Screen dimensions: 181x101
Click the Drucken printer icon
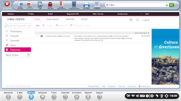pyautogui.click(x=86, y=5)
